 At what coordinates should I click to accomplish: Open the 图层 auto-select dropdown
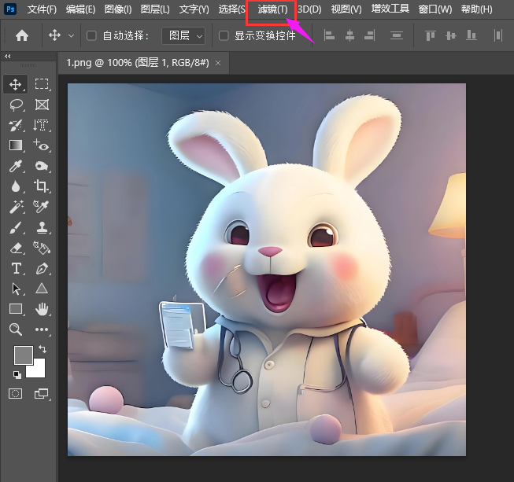click(x=183, y=35)
